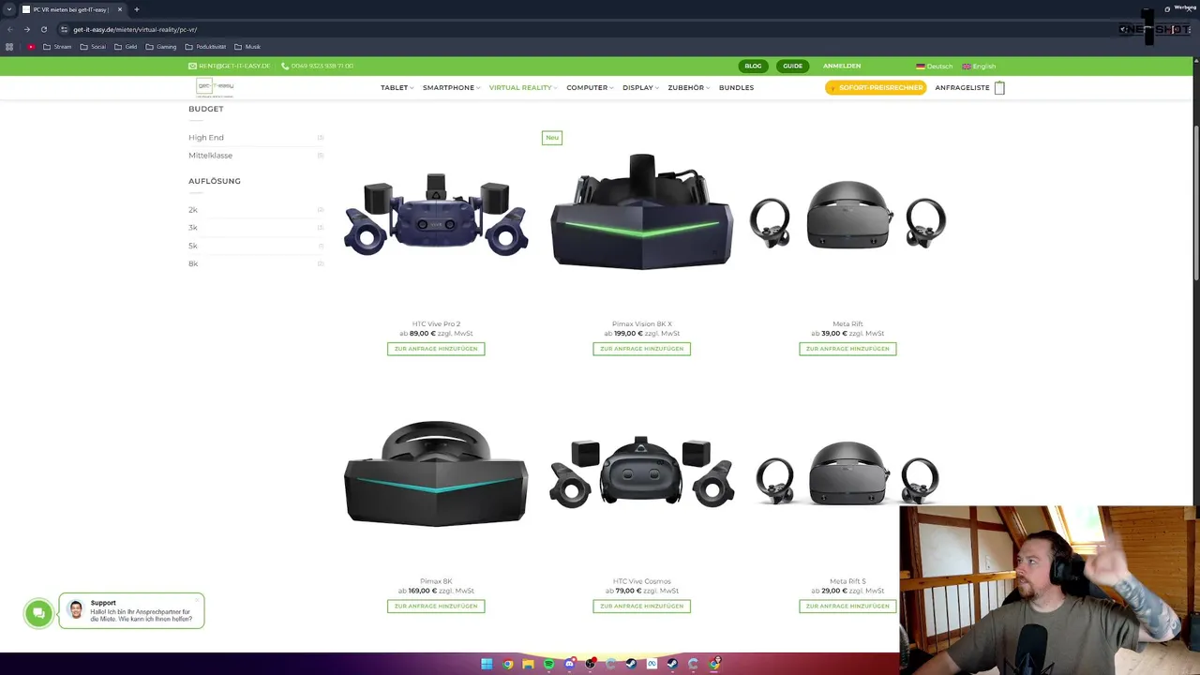The height and width of the screenshot is (675, 1200).
Task: Expand the Tablet menu
Action: coord(397,88)
